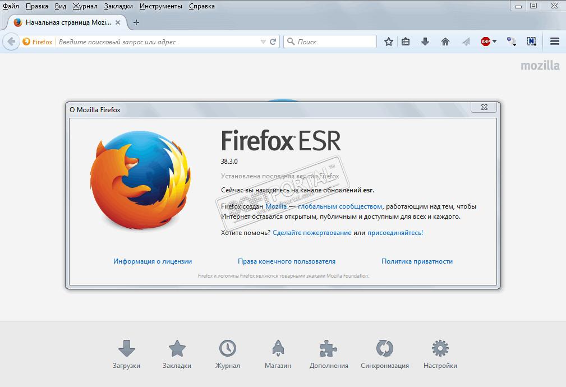566x387 pixels.
Task: Open the Файл menu
Action: point(11,6)
